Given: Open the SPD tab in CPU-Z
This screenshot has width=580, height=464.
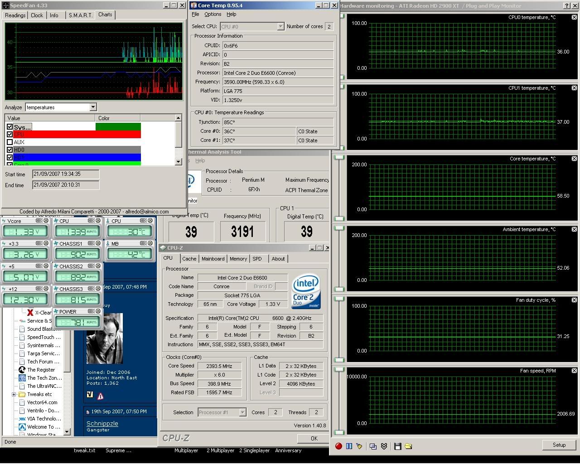Looking at the screenshot, I should coord(257,259).
